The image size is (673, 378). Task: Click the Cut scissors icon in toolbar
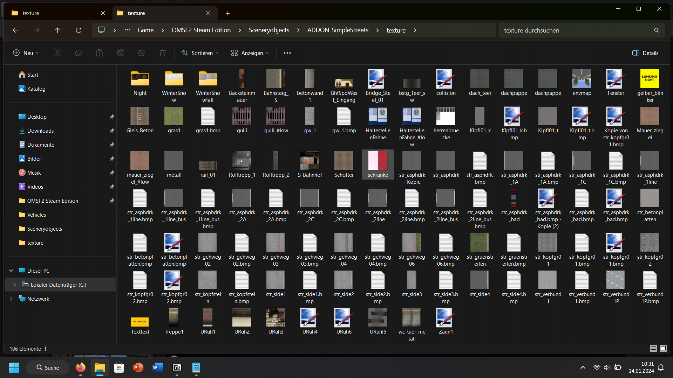(x=57, y=53)
